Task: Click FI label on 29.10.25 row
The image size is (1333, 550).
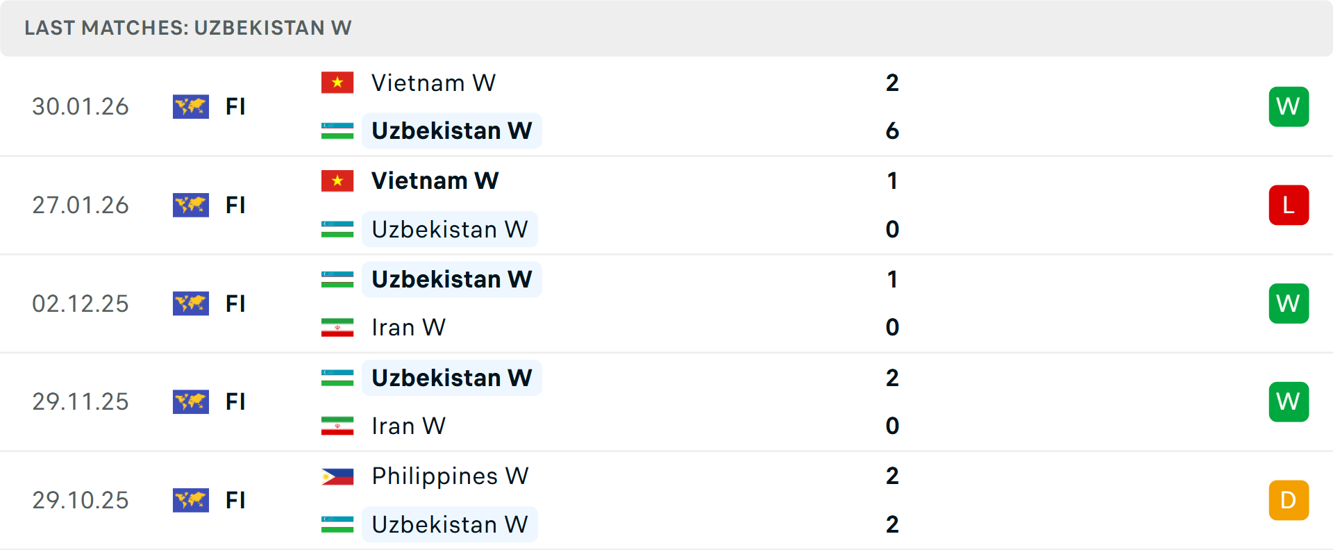Action: [x=235, y=500]
